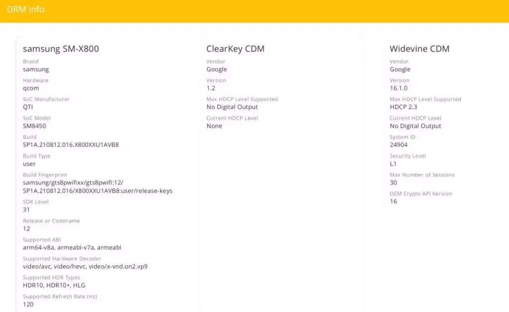Click the Max Number of Sessions value 30
This screenshot has width=509, height=312.
(393, 183)
